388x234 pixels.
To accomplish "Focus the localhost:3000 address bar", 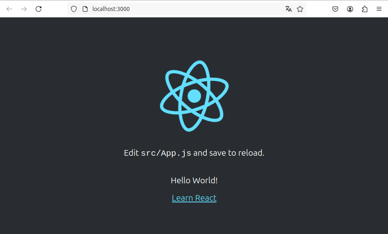I will pos(187,9).
